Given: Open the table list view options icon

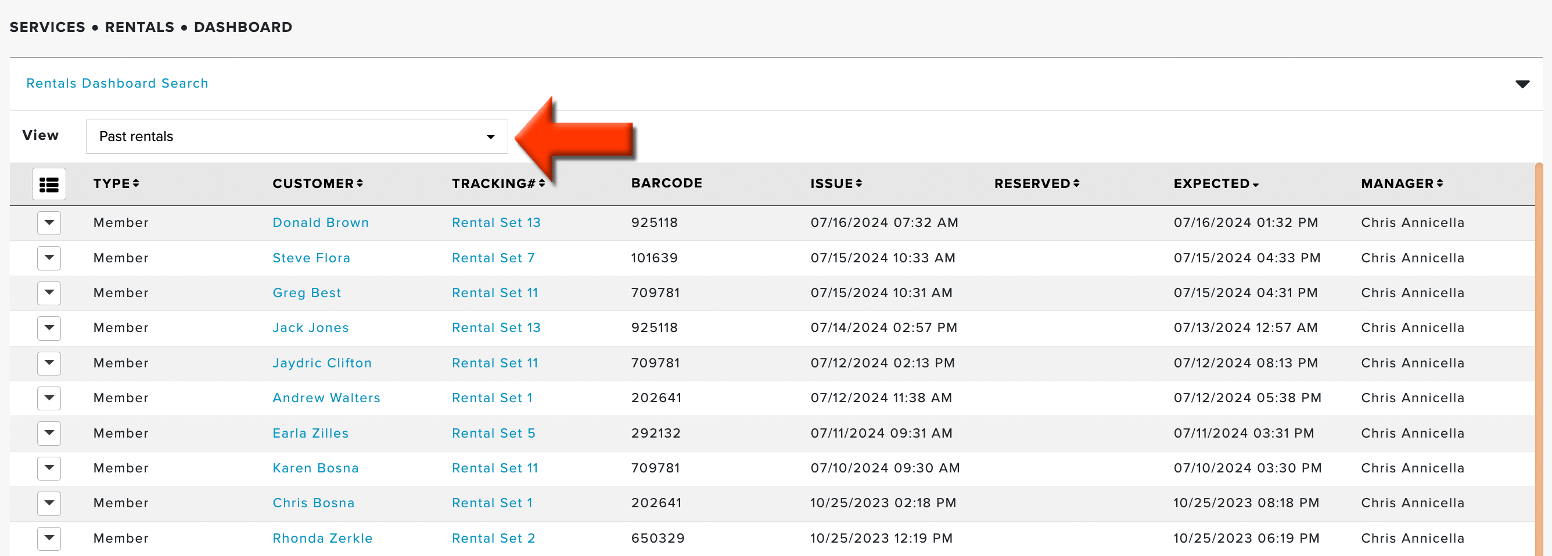Looking at the screenshot, I should tap(49, 184).
